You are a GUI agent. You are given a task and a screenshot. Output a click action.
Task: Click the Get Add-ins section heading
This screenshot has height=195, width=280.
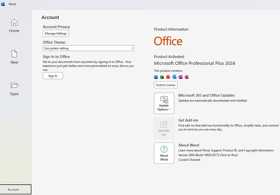point(188,120)
